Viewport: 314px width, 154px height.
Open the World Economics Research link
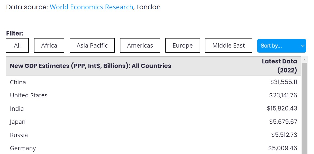pos(91,7)
